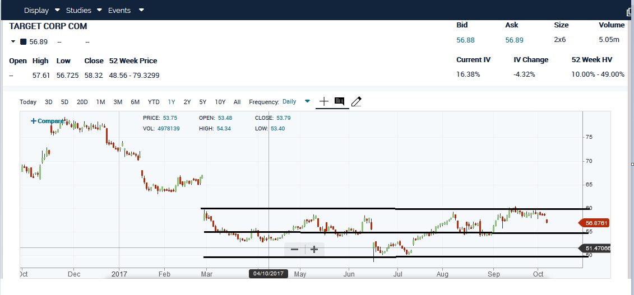Image resolution: width=634 pixels, height=295 pixels.
Task: Select the 3D time range
Action: pyautogui.click(x=49, y=102)
